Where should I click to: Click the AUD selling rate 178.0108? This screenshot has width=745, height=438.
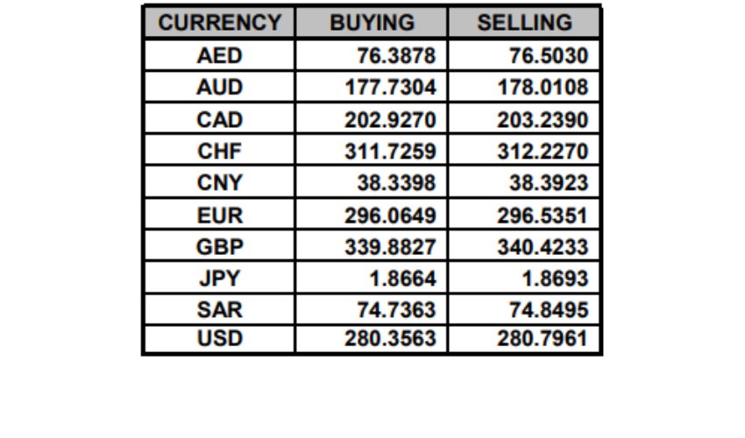pos(542,88)
